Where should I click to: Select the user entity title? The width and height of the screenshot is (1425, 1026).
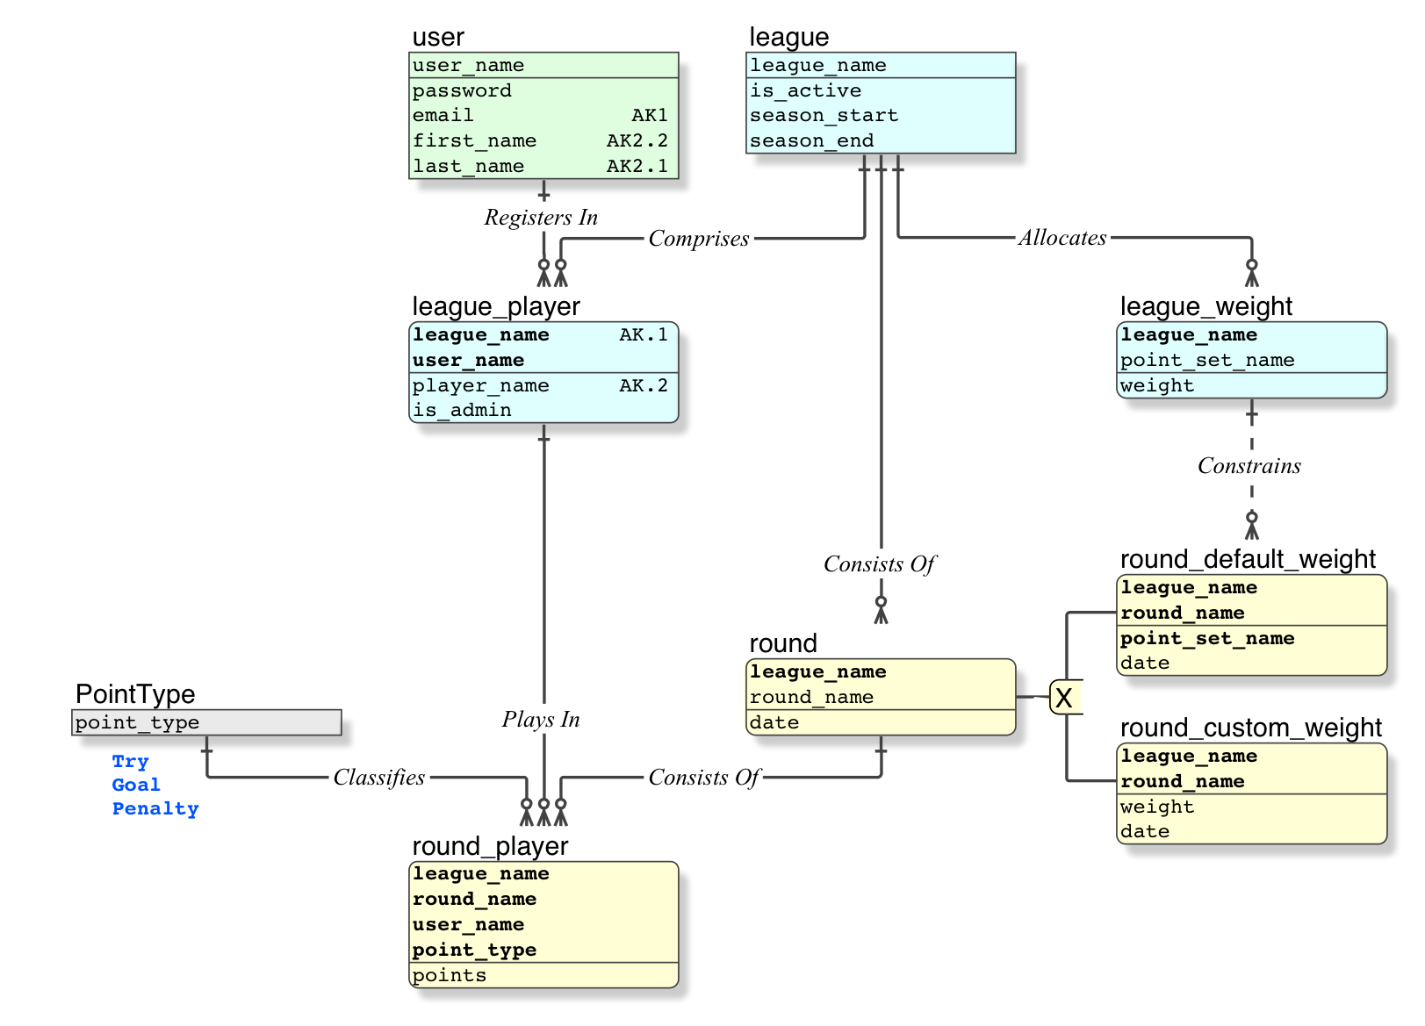click(438, 37)
